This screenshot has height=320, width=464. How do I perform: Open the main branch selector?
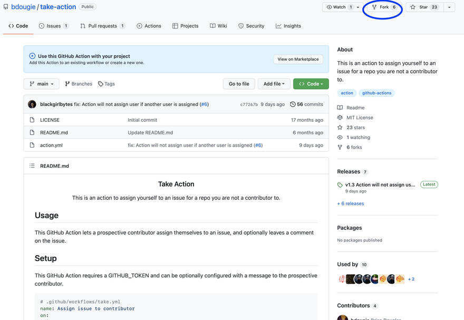(42, 84)
